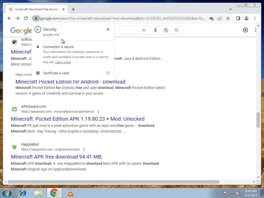The width and height of the screenshot is (264, 198).
Task: Open more options for APKAward result
Action: pyautogui.click(x=98, y=112)
